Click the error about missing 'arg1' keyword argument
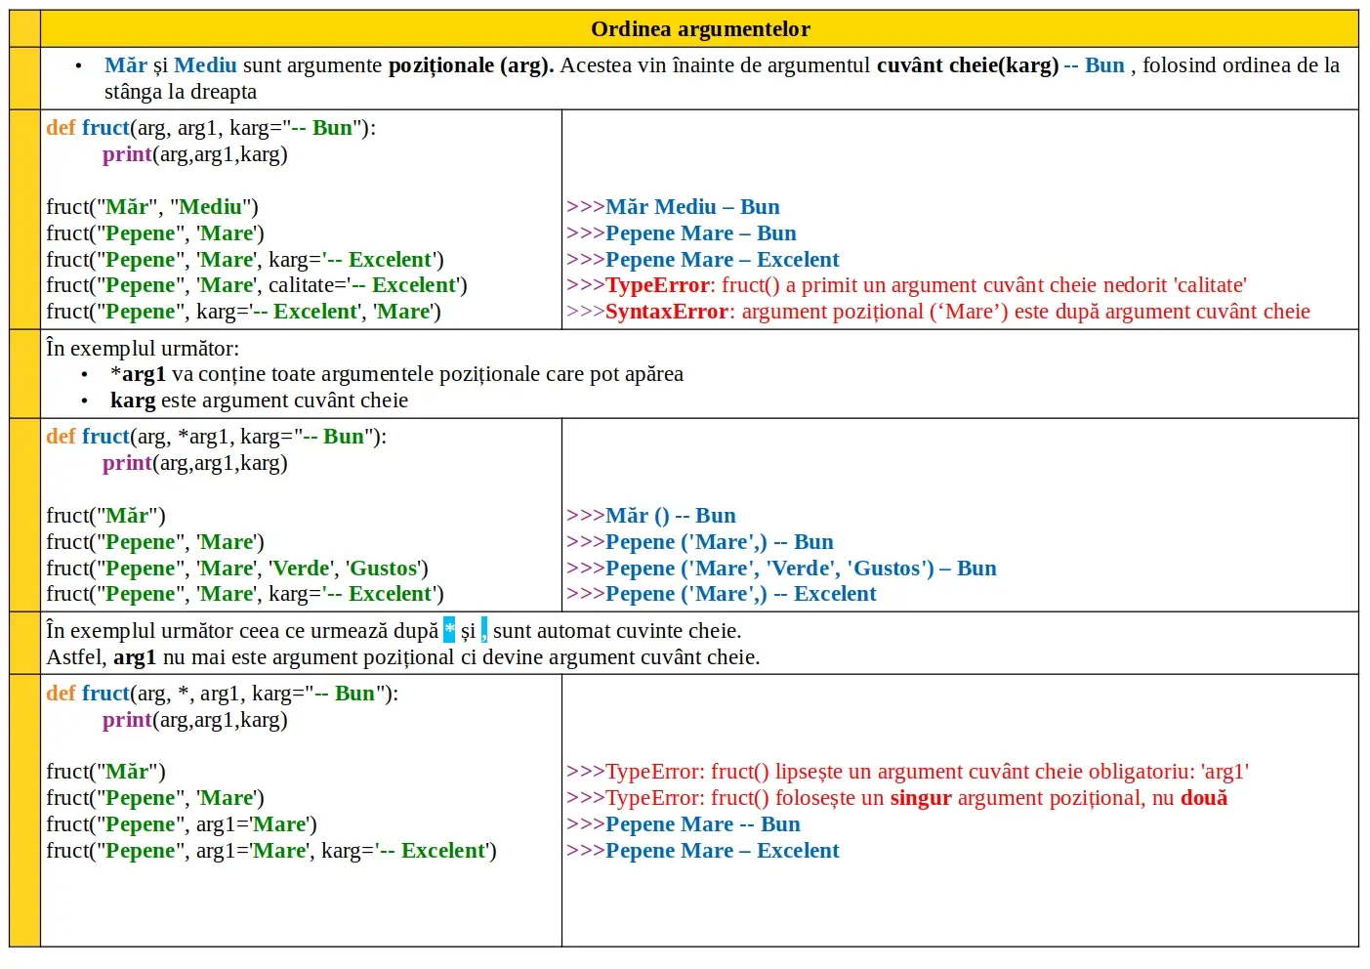This screenshot has width=1370, height=969. pos(907,772)
